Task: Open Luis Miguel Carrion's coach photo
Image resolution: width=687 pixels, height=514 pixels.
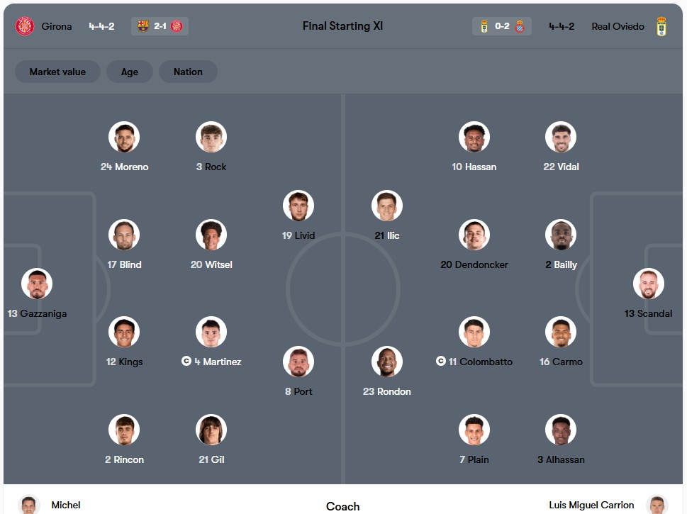Action: pyautogui.click(x=657, y=505)
